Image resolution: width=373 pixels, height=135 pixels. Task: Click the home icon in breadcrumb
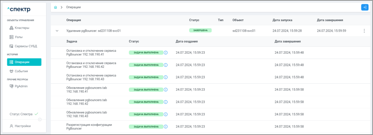(56, 7)
